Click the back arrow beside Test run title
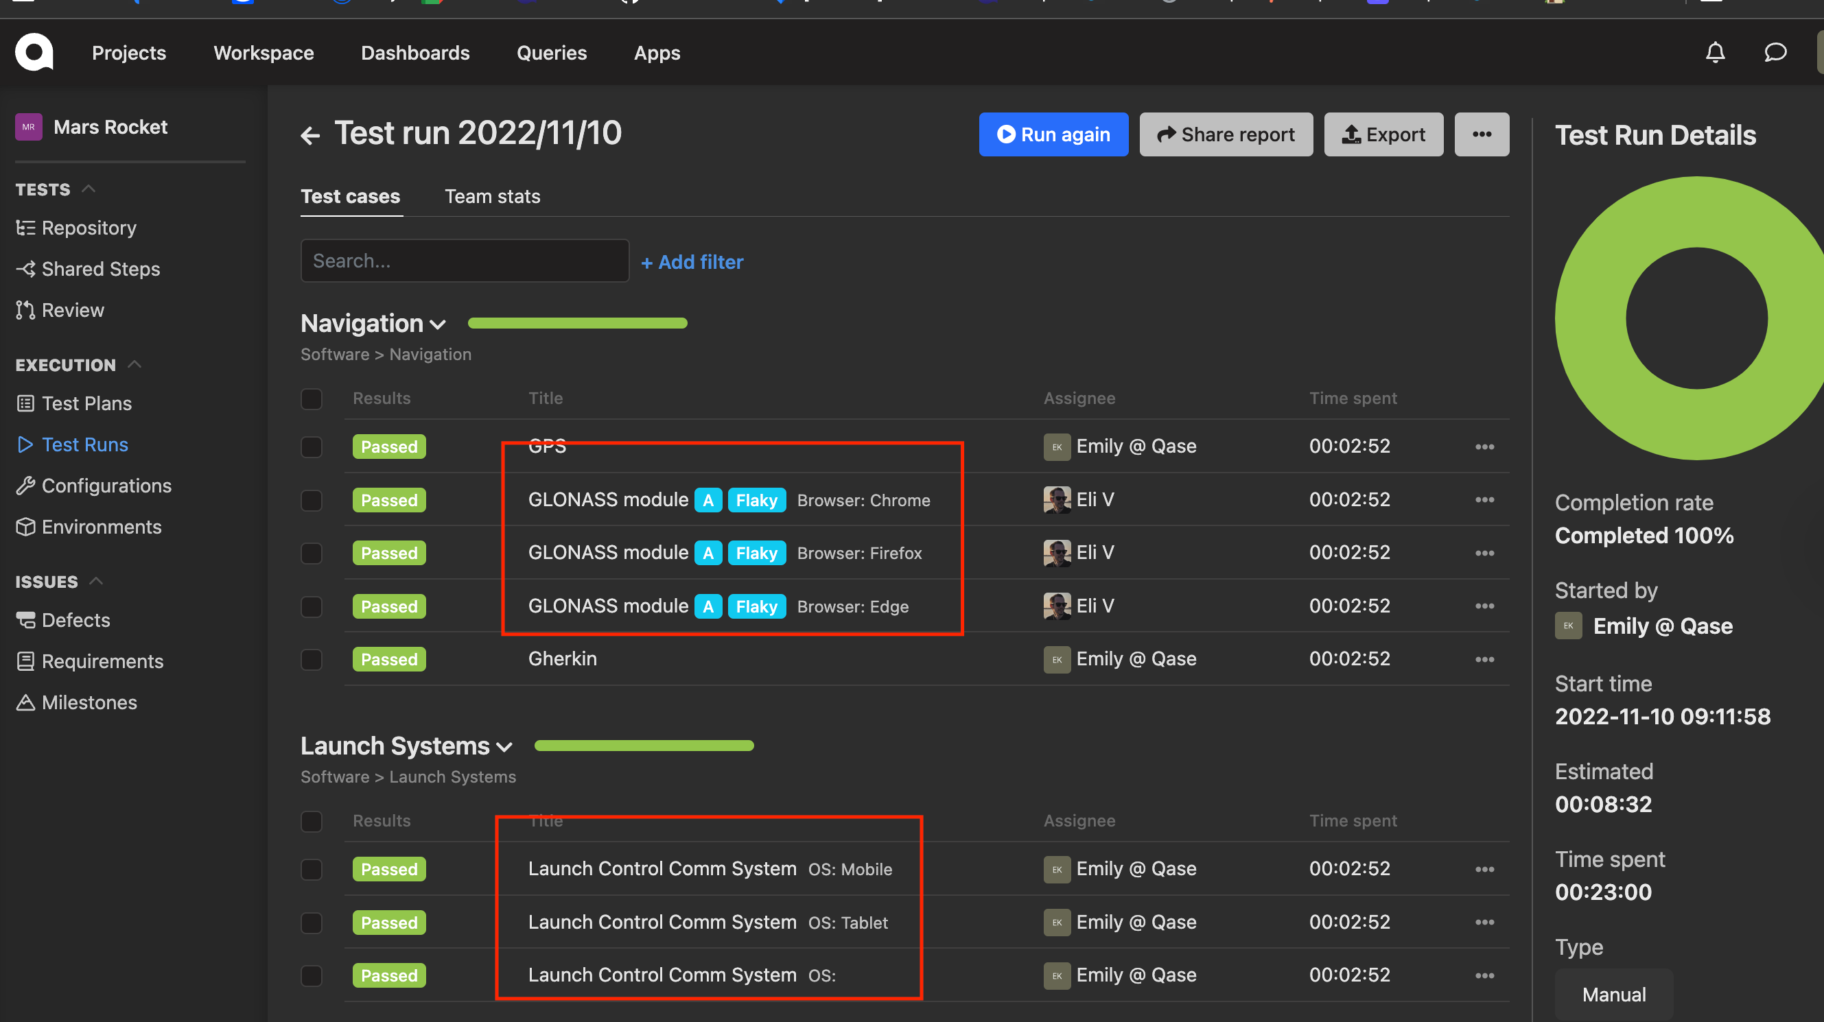1824x1022 pixels. [x=310, y=135]
